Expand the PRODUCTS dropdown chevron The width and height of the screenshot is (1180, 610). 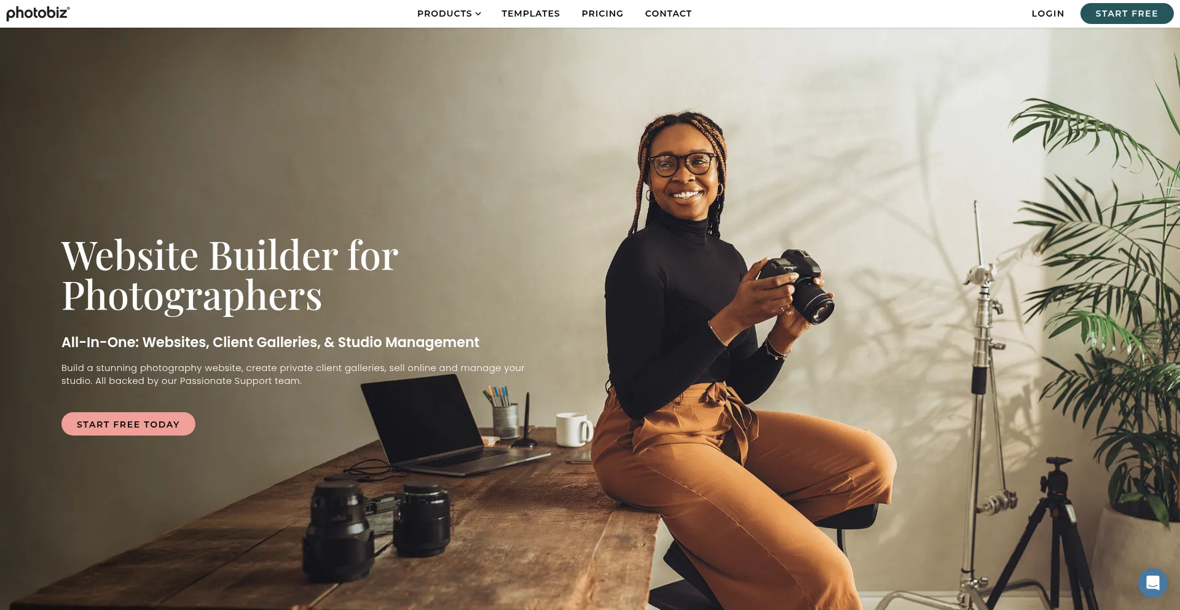coord(478,14)
